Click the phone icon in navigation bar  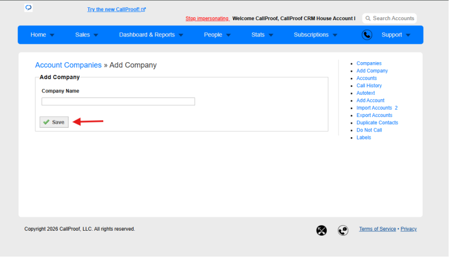click(367, 35)
